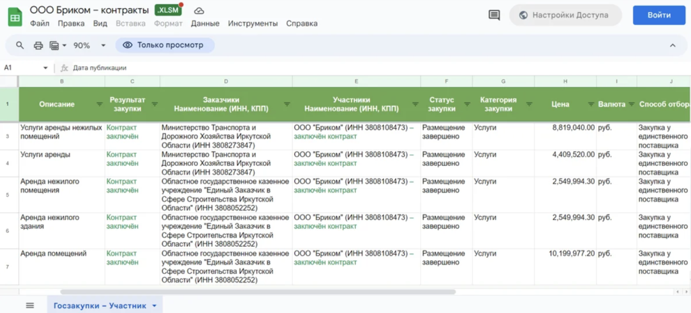Open the comment history icon
The width and height of the screenshot is (691, 313).
pos(494,15)
